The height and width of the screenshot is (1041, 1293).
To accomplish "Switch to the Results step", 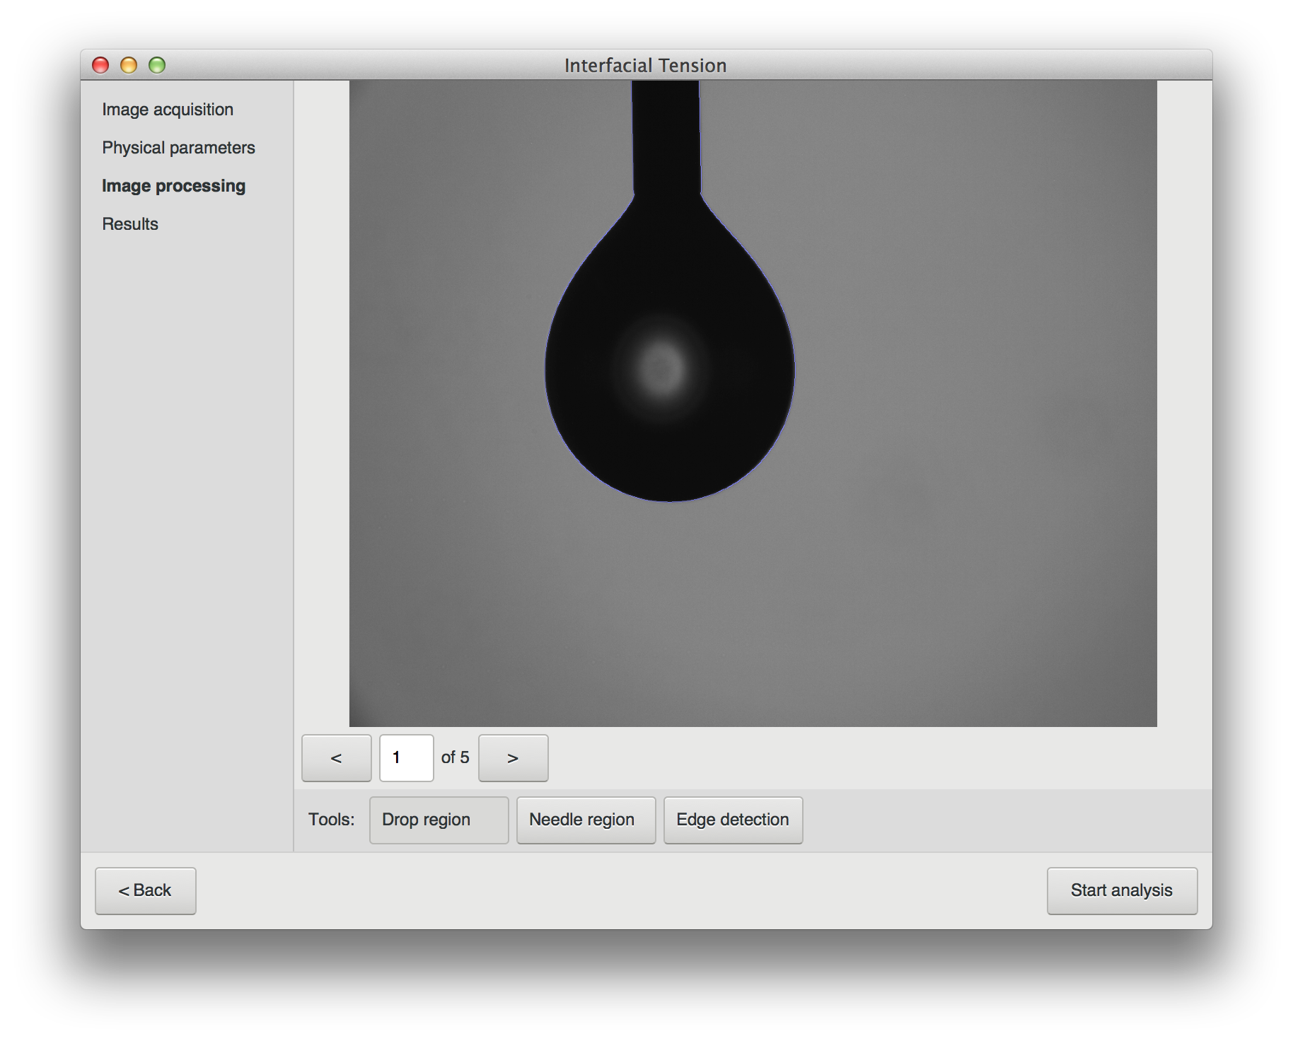I will (x=130, y=224).
